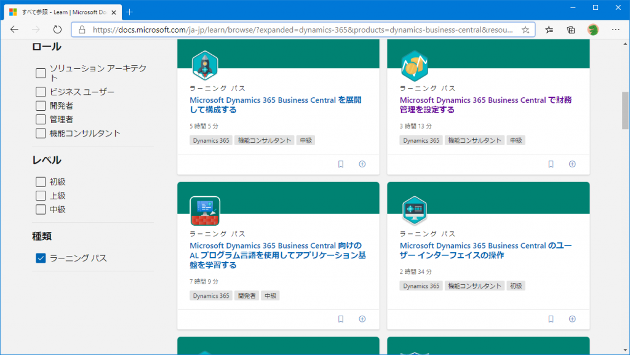Click the finance chart badge icon
The width and height of the screenshot is (630, 355).
pos(415,65)
